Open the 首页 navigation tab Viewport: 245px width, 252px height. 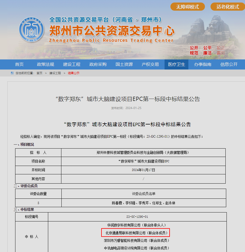[19, 64]
